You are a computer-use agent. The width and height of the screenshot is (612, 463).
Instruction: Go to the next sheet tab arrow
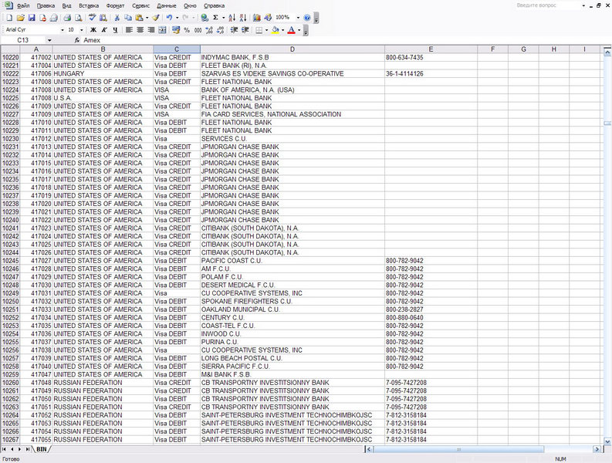click(x=20, y=449)
